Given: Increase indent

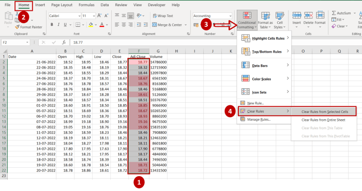Looking at the screenshot, I should point(146,25).
